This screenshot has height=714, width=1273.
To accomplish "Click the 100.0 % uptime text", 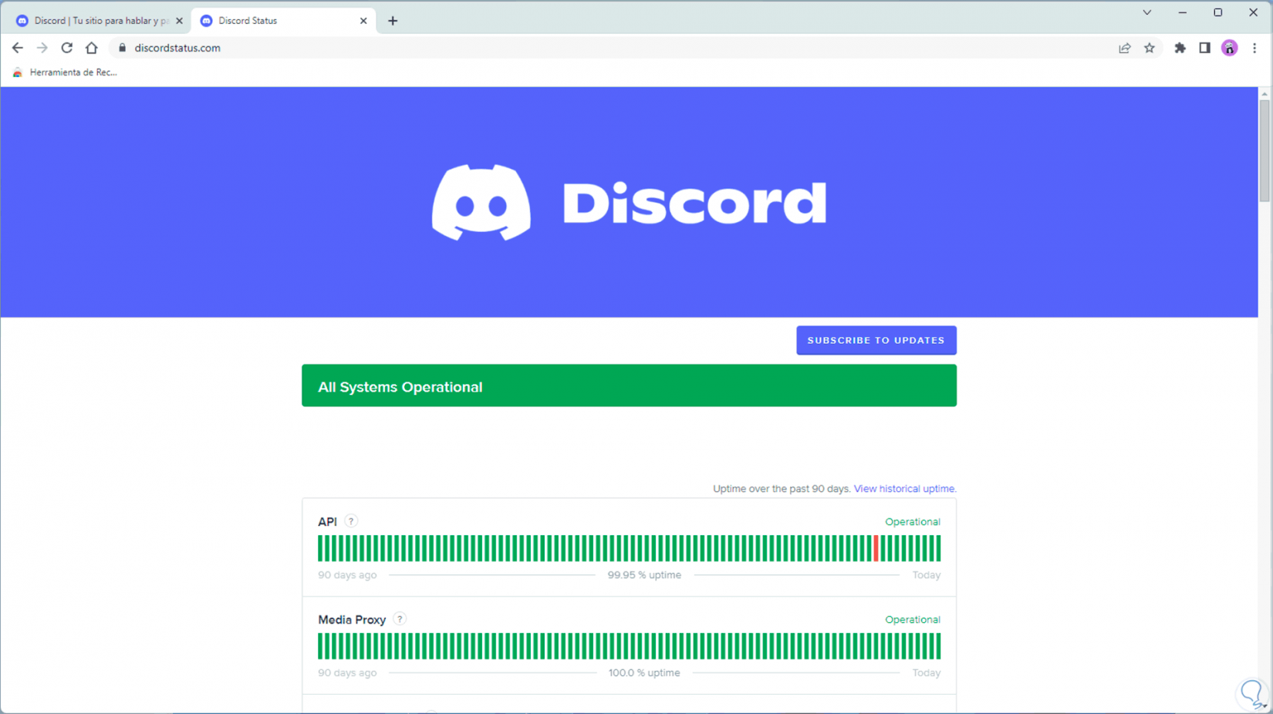I will 644,673.
